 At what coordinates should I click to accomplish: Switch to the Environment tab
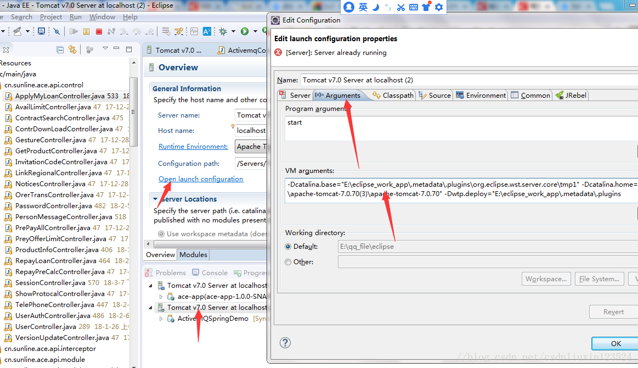click(481, 96)
